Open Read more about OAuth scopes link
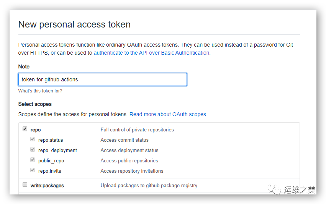 [x=168, y=115]
